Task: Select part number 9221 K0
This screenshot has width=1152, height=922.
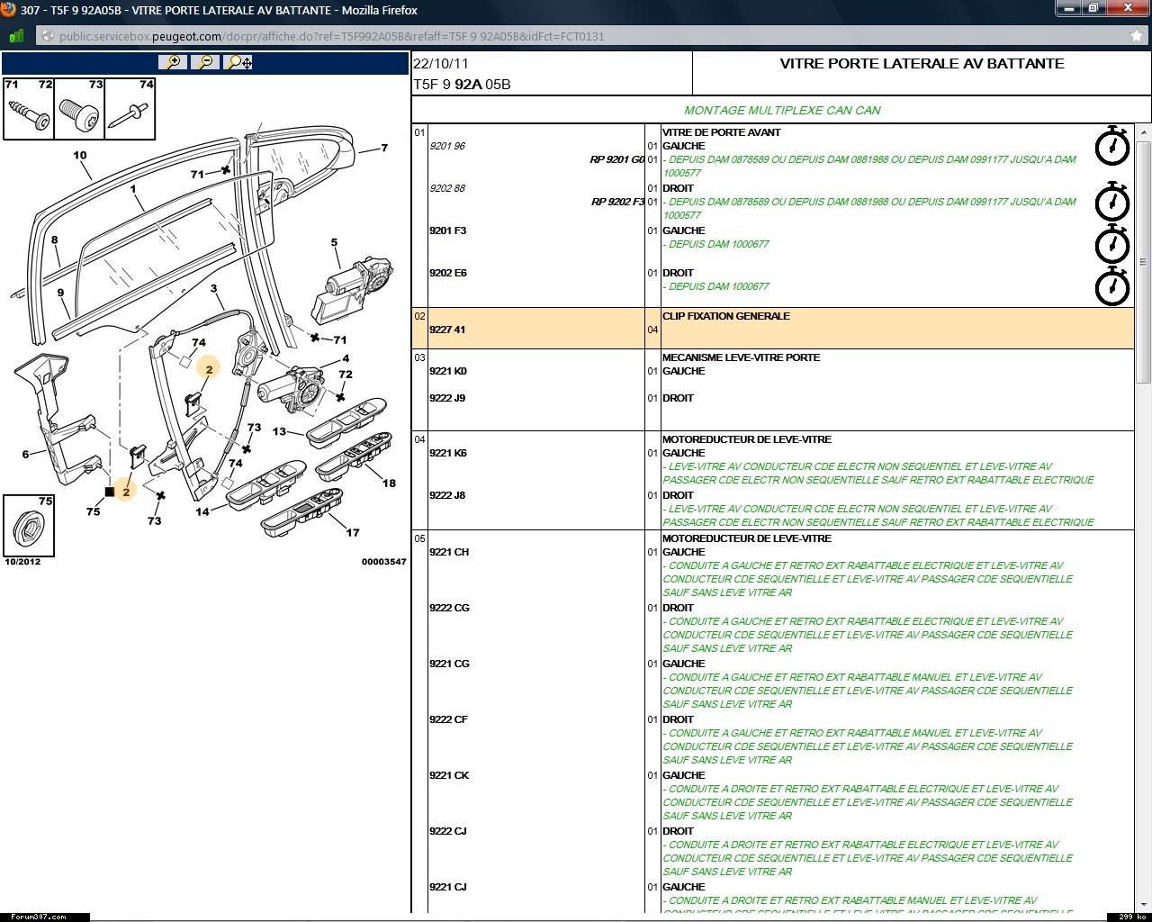Action: 447,371
